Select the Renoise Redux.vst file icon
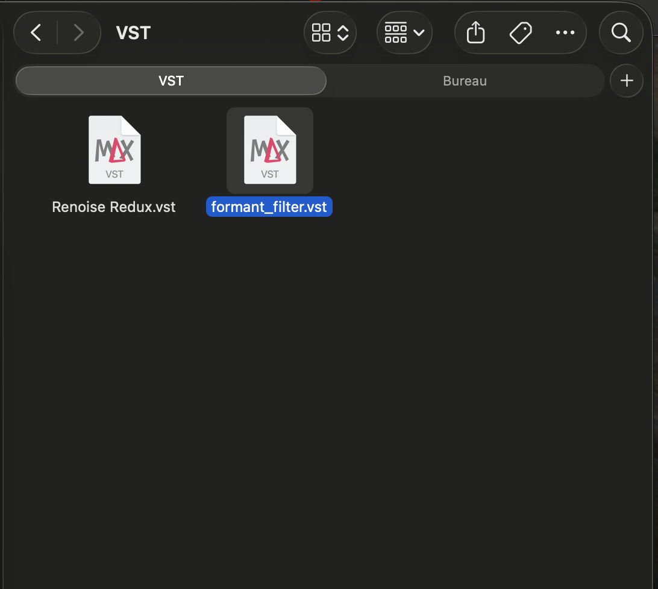The height and width of the screenshot is (589, 658). (x=114, y=150)
